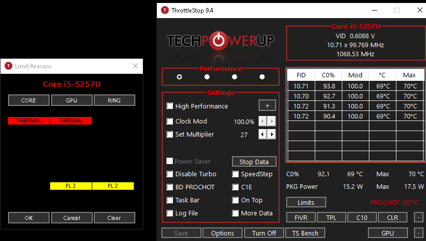Check the Disable Turbo option

(x=169, y=174)
